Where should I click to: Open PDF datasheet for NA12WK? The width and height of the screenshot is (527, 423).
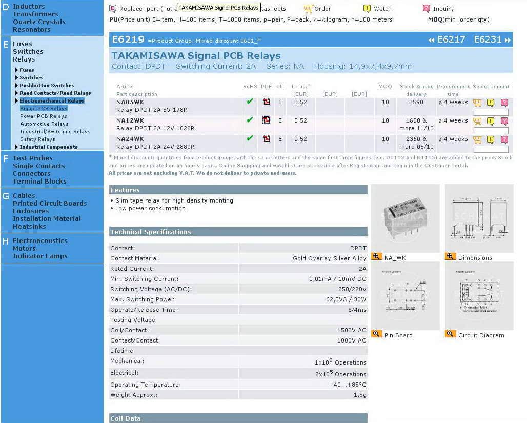[266, 119]
